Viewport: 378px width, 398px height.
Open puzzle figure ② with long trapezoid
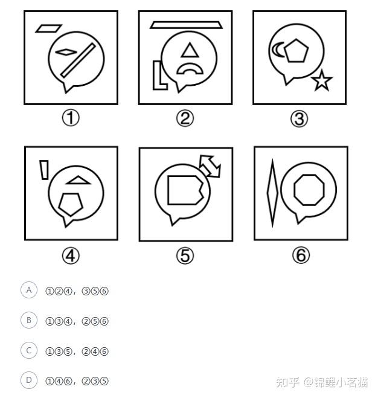tap(185, 57)
